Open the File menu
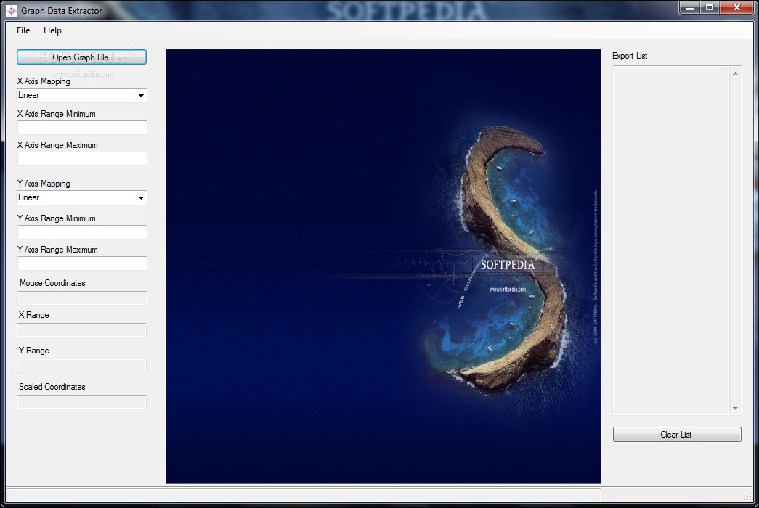This screenshot has height=508, width=759. coord(23,30)
